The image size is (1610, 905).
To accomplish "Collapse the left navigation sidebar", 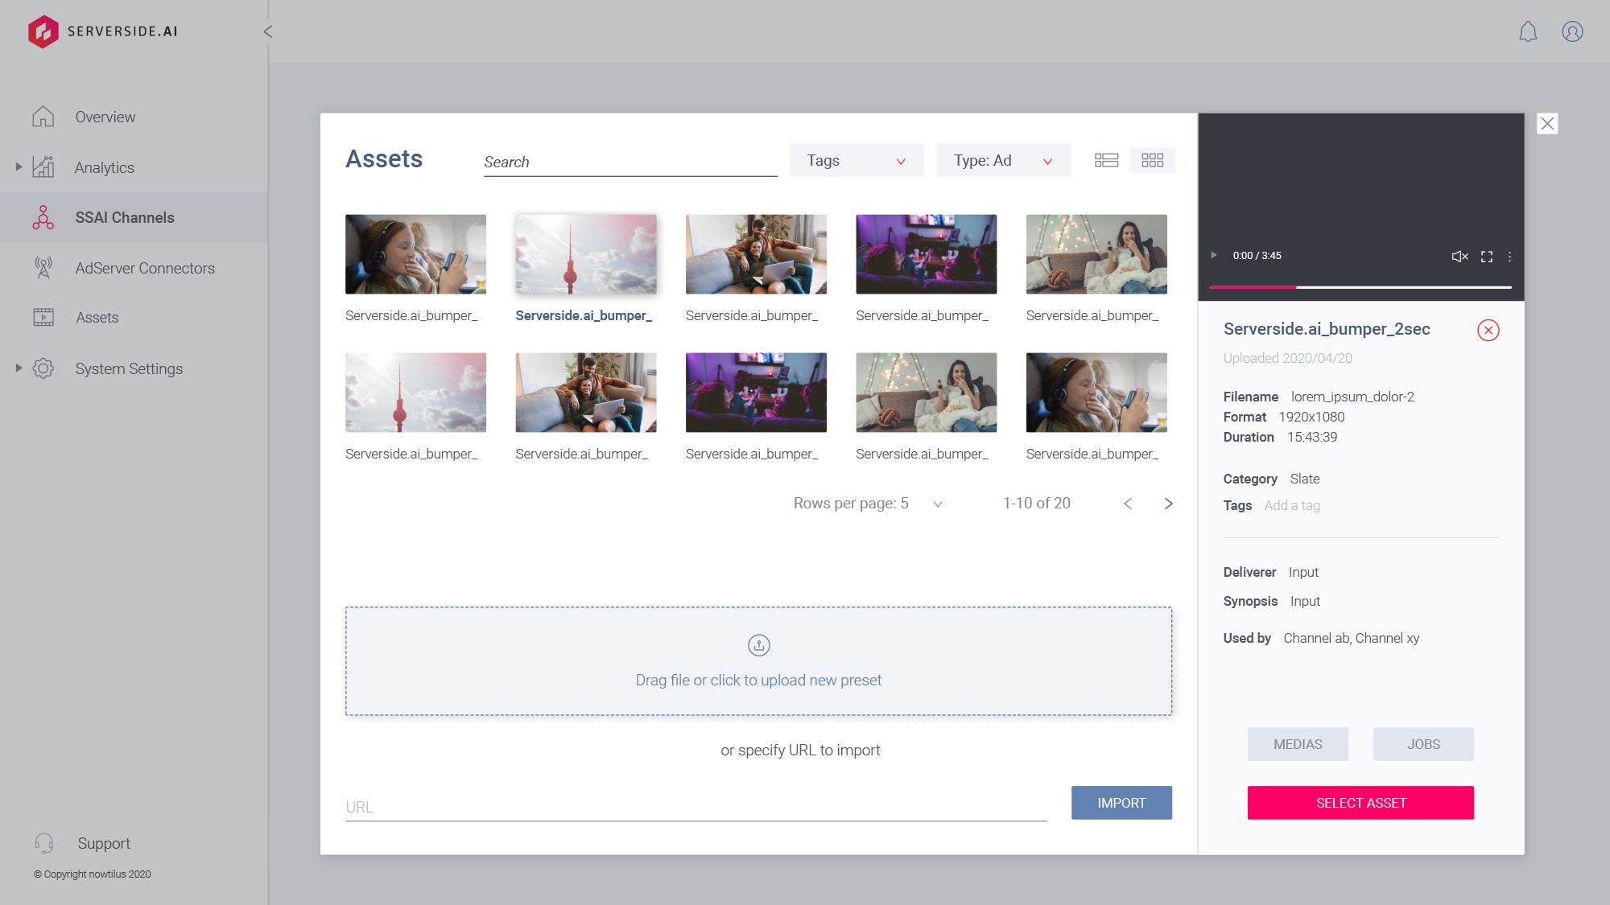I will pyautogui.click(x=267, y=31).
